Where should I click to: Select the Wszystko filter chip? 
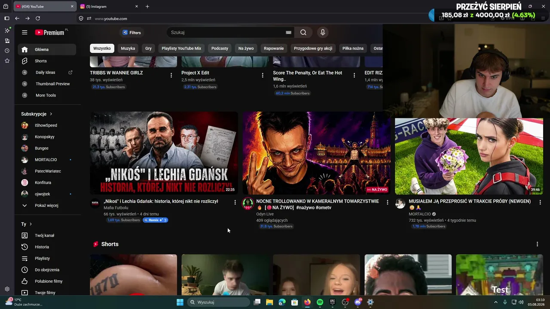point(102,48)
